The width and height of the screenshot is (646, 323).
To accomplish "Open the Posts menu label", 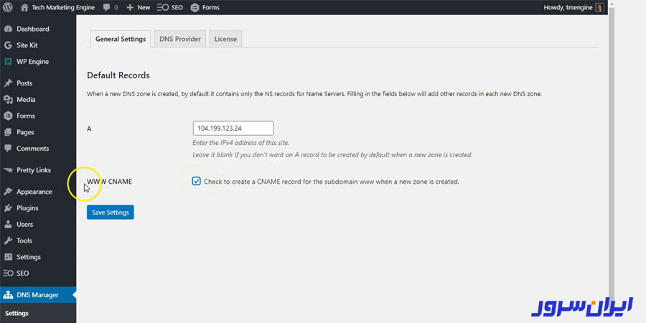I will pos(24,83).
